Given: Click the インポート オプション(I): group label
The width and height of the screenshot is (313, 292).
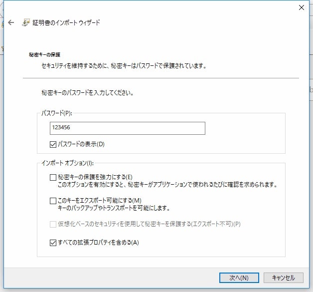Looking at the screenshot, I should (x=67, y=163).
